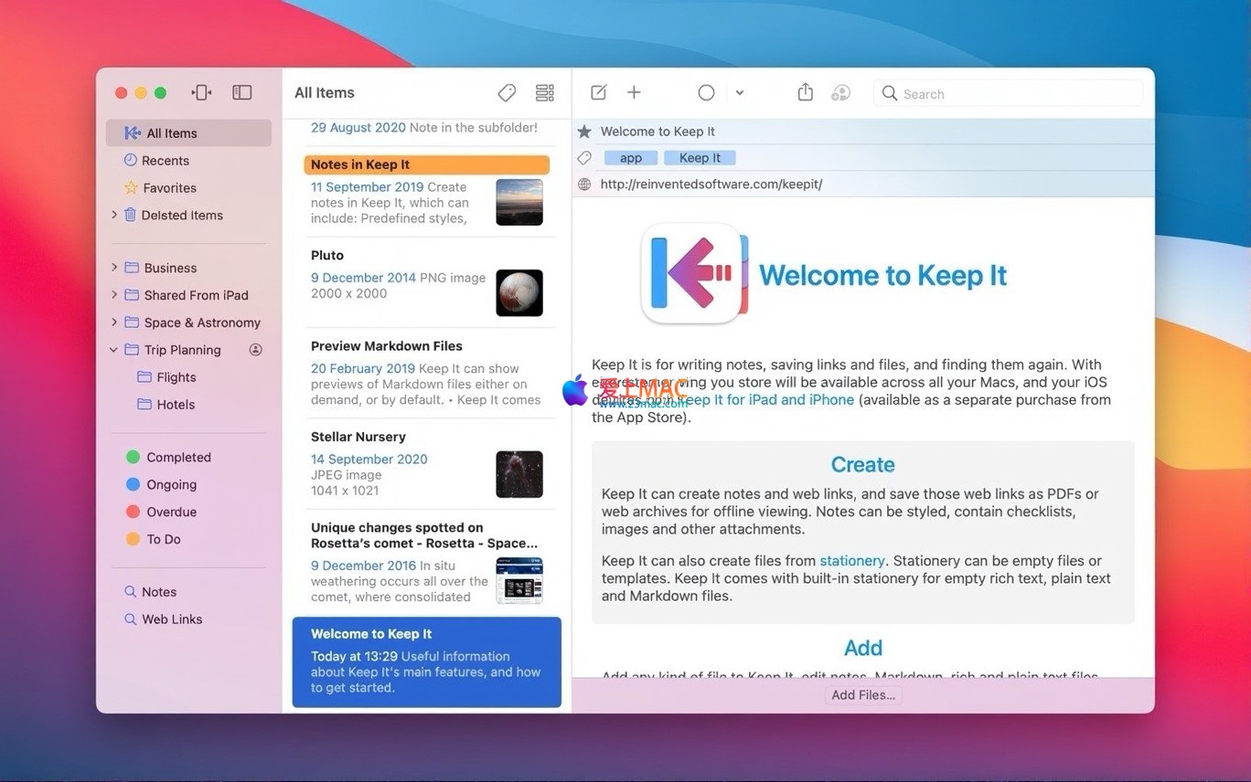The width and height of the screenshot is (1251, 782).
Task: Click the compose new note icon
Action: (598, 92)
